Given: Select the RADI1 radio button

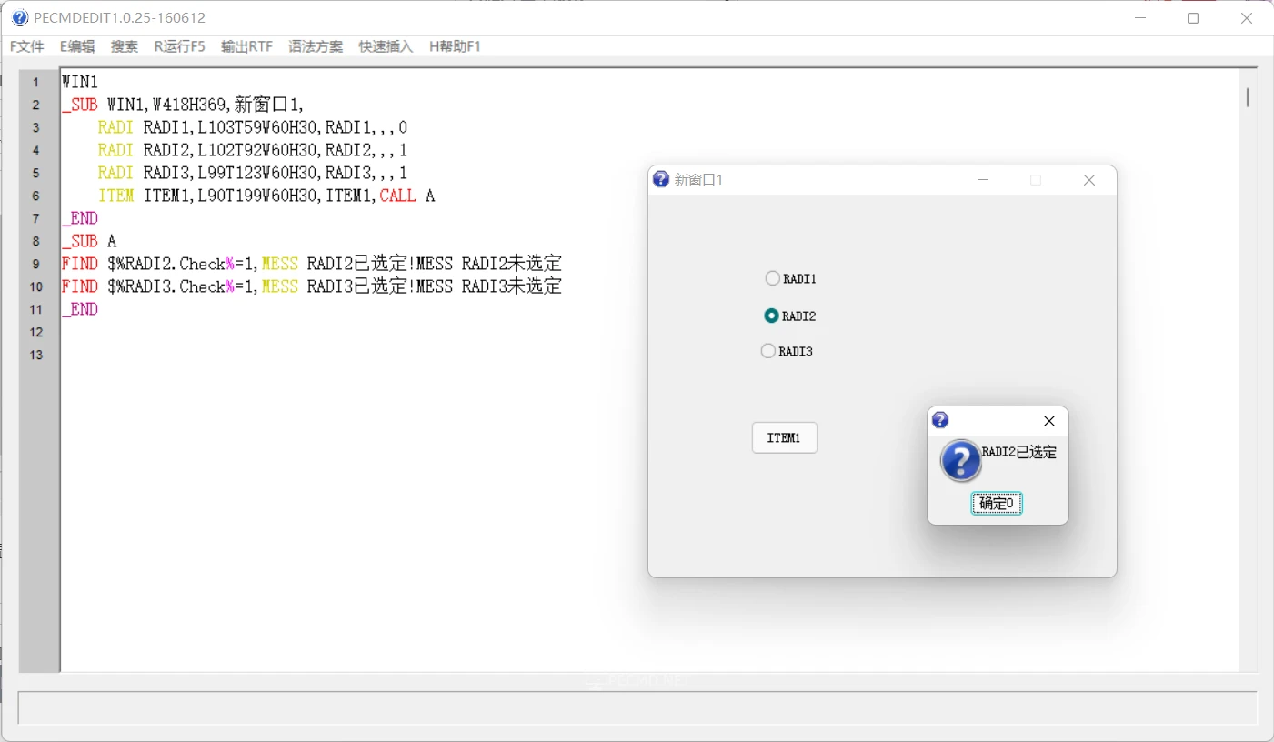Looking at the screenshot, I should (x=791, y=278).
